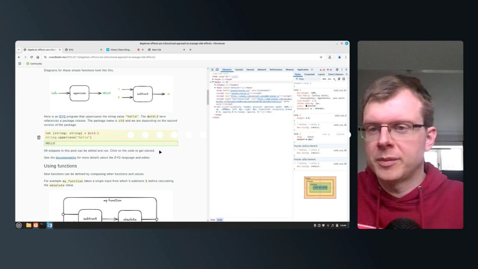Show more DevTools tabs chevron

point(312,70)
